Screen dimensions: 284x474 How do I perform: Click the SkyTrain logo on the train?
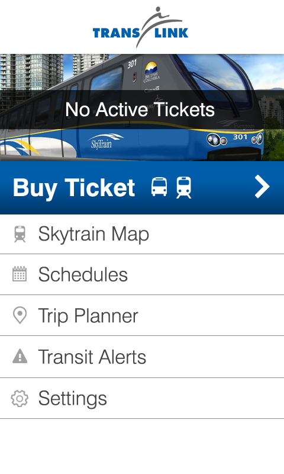click(x=105, y=142)
